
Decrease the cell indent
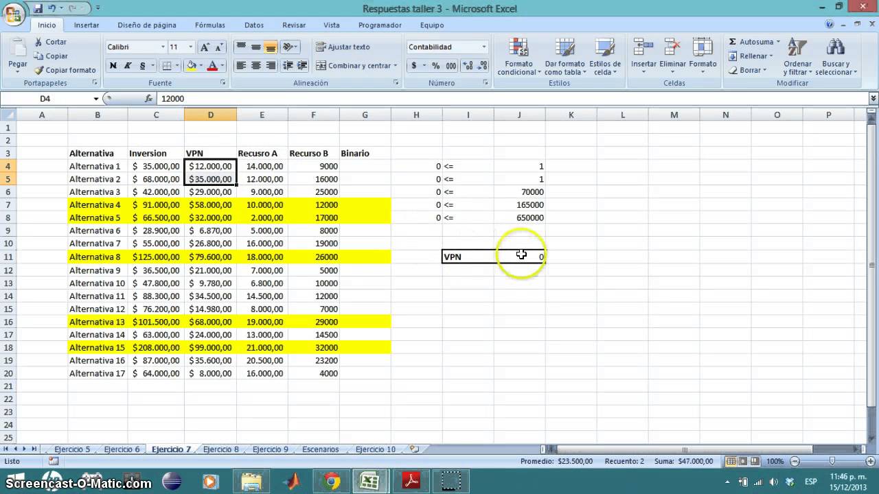[x=287, y=66]
